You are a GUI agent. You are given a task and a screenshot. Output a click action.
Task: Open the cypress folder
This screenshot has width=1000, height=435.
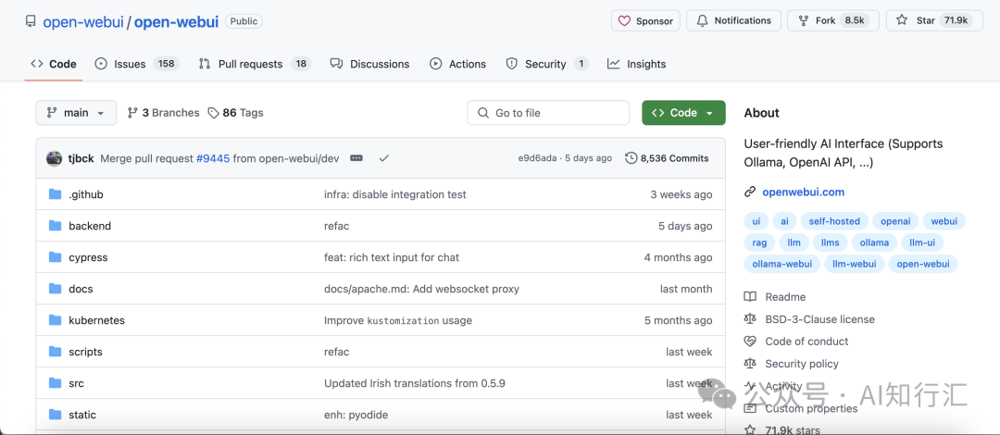click(x=88, y=257)
